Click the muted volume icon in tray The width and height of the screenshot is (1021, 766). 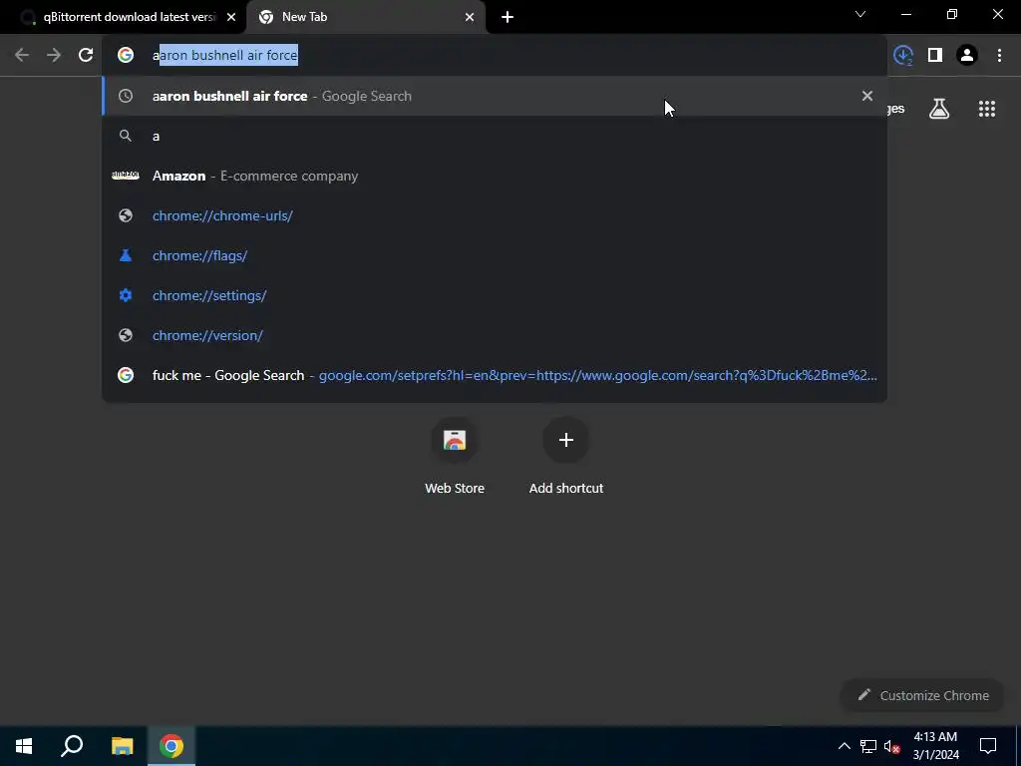pyautogui.click(x=892, y=746)
